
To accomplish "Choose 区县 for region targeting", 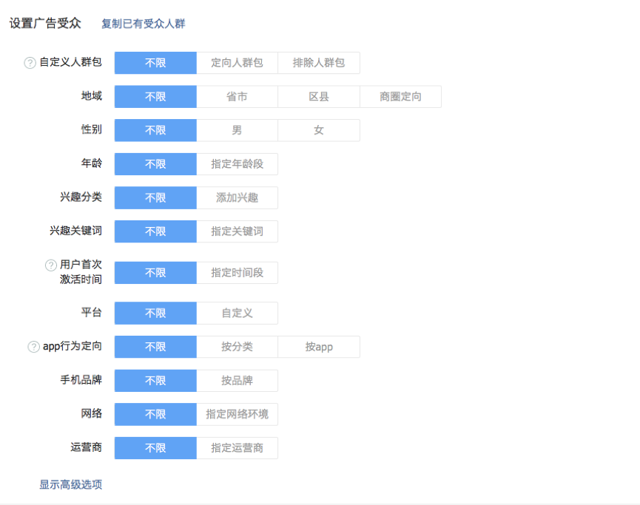I will pyautogui.click(x=319, y=97).
